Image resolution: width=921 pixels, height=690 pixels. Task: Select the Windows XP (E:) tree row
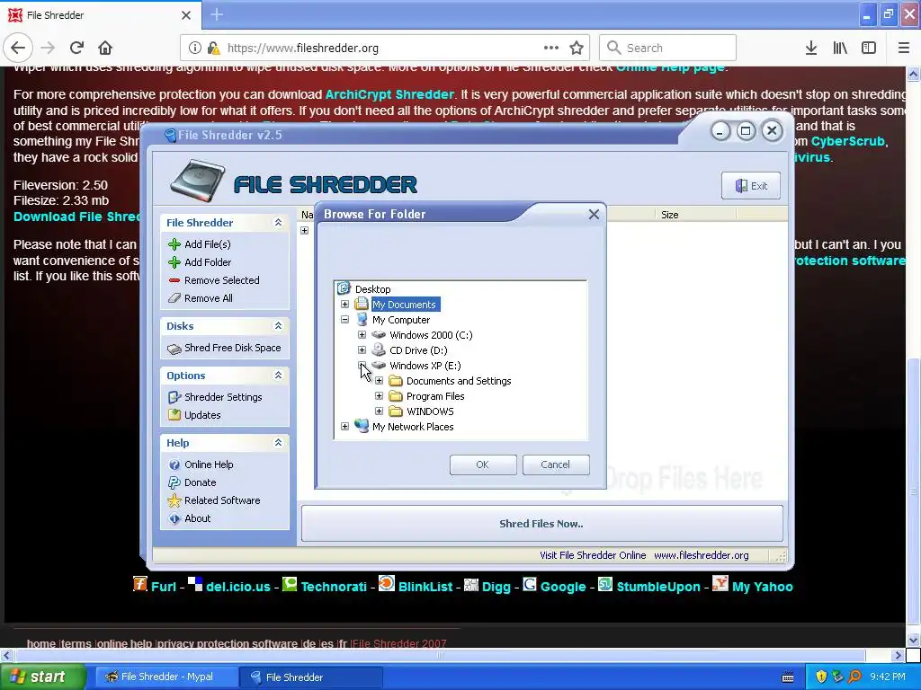pos(425,365)
